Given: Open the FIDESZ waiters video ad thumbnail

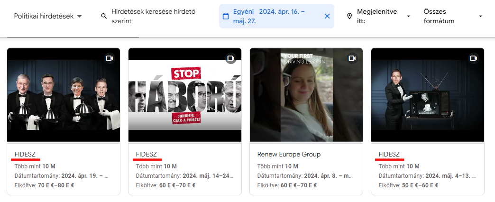Looking at the screenshot, I should click(64, 95).
